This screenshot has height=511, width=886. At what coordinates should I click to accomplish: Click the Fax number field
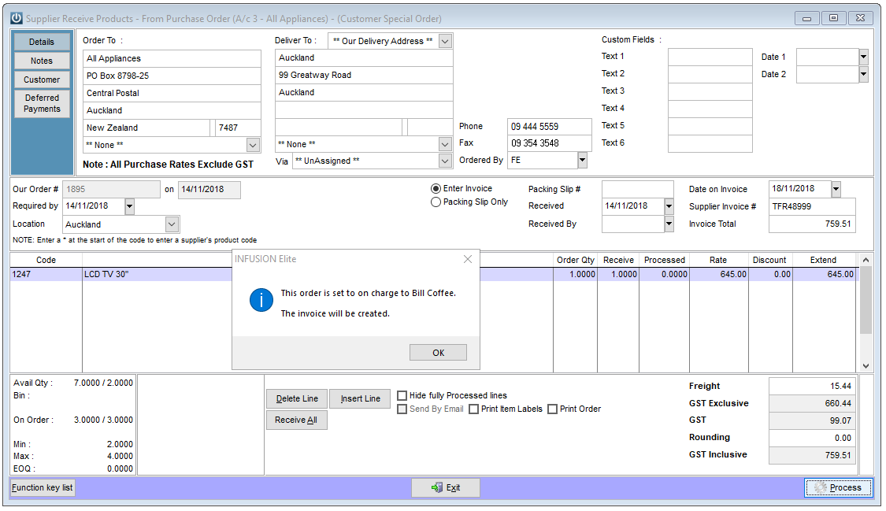pos(550,143)
